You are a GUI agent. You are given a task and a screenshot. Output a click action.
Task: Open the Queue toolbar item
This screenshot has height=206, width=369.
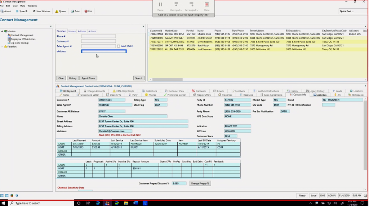(61, 11)
